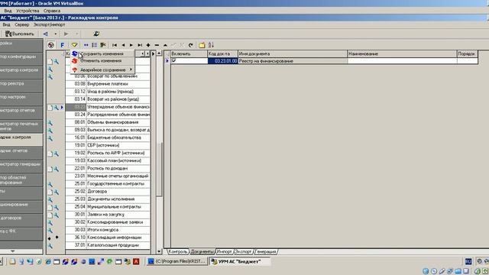Open the yellow triangle save dropdown

74,45
